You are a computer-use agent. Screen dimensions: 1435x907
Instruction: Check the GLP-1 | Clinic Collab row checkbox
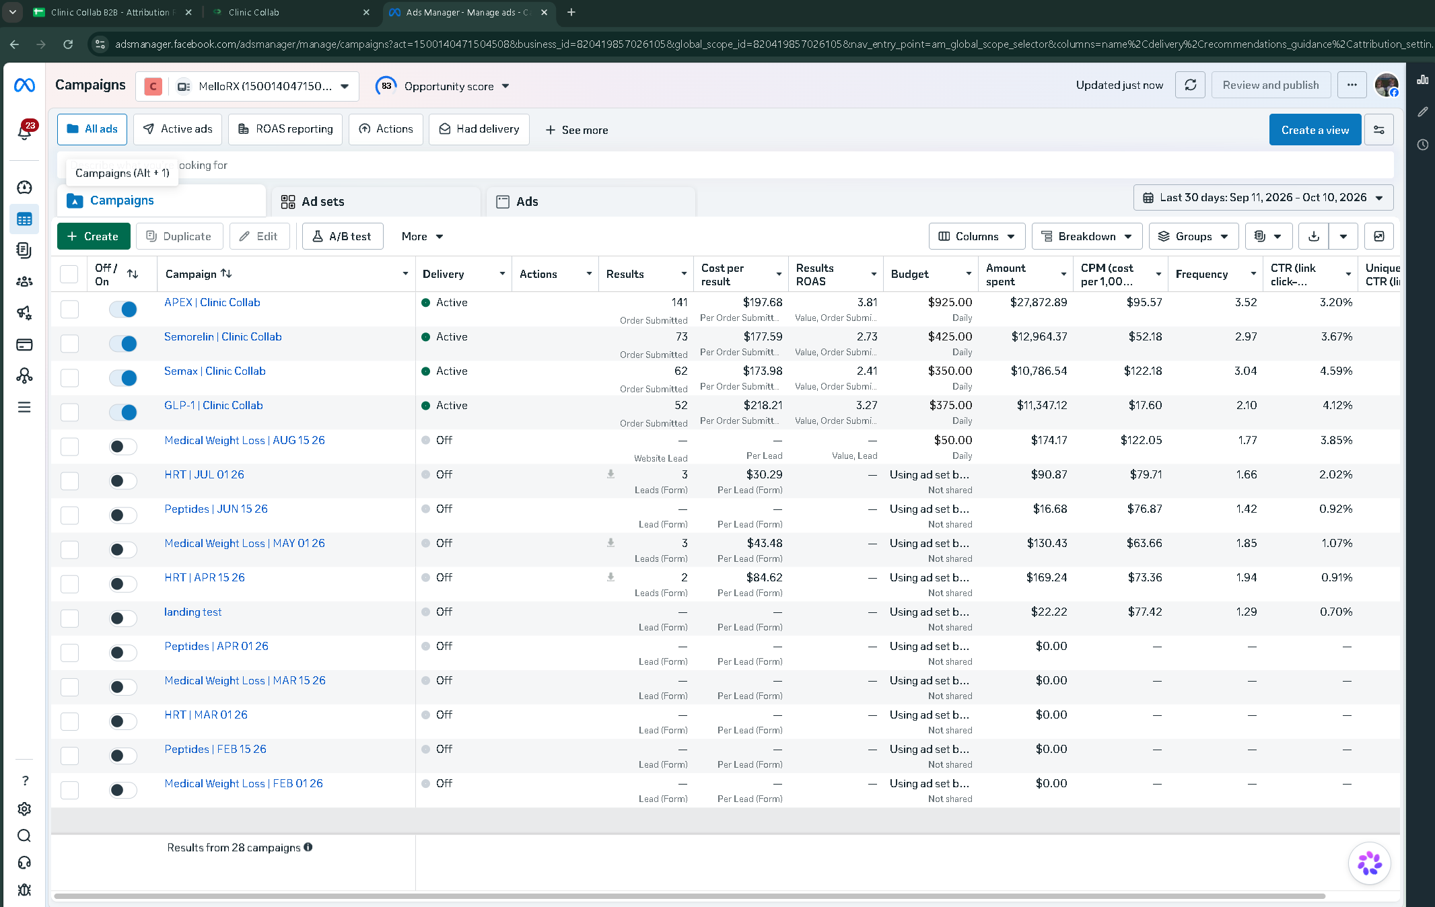[x=69, y=412]
